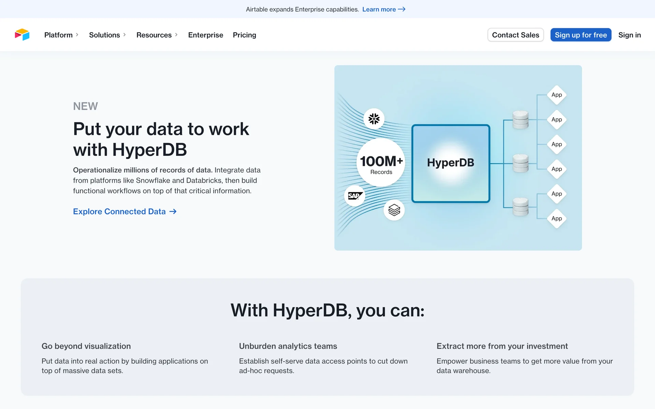
Task: Open the Enterprise nav item
Action: pos(205,35)
